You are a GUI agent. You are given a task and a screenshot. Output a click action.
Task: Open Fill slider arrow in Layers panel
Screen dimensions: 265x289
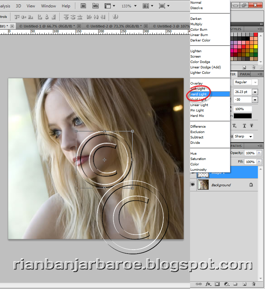pos(259,162)
